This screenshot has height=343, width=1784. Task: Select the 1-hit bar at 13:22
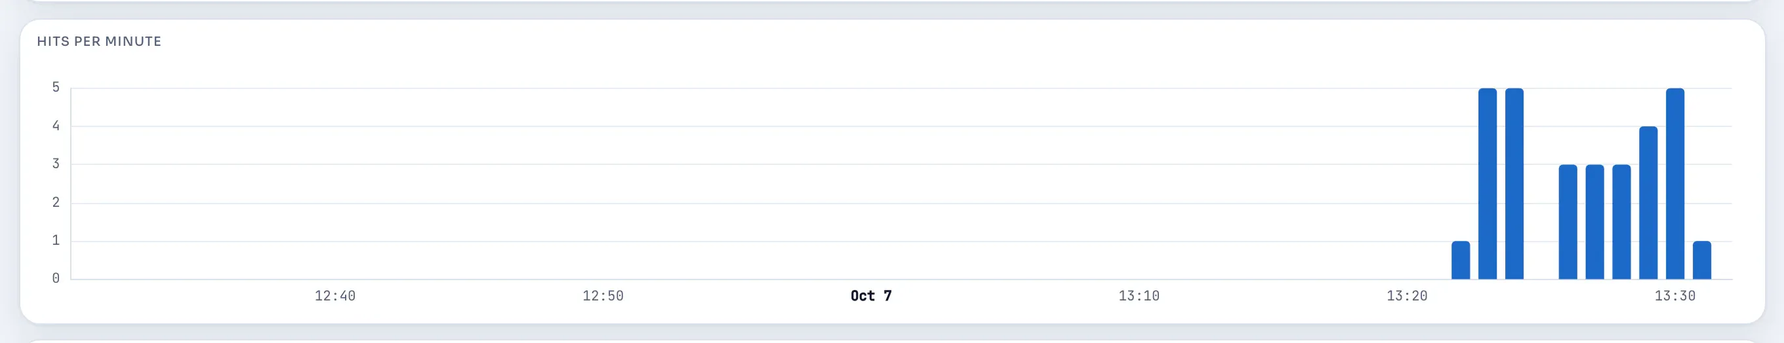coord(1461,260)
